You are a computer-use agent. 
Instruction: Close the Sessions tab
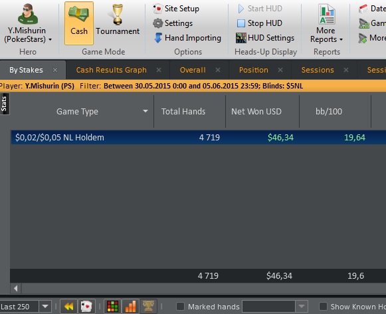[346, 70]
